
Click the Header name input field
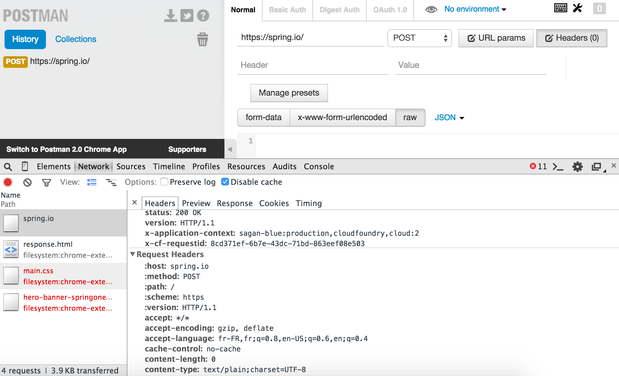[x=313, y=65]
